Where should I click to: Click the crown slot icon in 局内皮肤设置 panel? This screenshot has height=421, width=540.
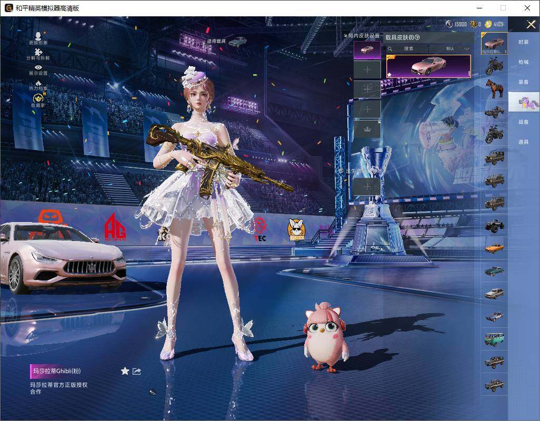(x=367, y=129)
